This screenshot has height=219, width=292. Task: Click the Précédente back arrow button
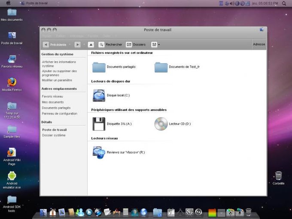pos(46,44)
